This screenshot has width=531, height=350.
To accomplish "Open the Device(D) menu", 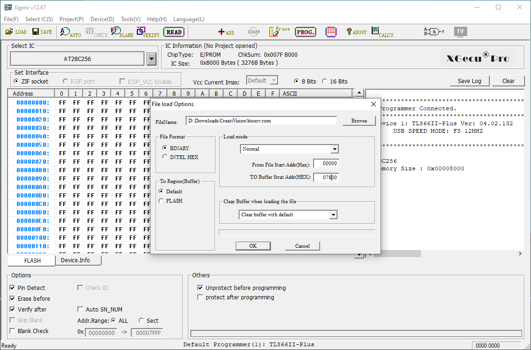I will click(x=102, y=19).
